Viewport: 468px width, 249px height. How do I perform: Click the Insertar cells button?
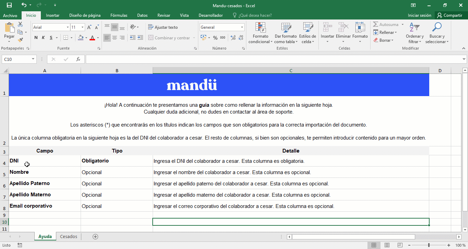click(x=327, y=33)
